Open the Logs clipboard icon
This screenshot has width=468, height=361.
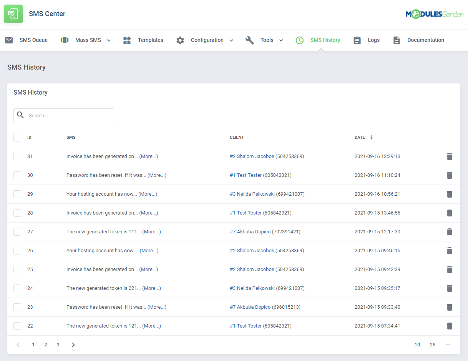pyautogui.click(x=357, y=40)
